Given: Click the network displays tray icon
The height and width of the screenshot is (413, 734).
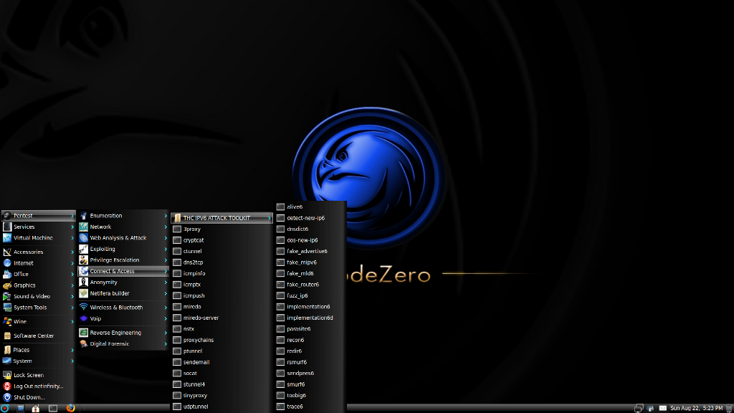Looking at the screenshot, I should click(x=638, y=408).
